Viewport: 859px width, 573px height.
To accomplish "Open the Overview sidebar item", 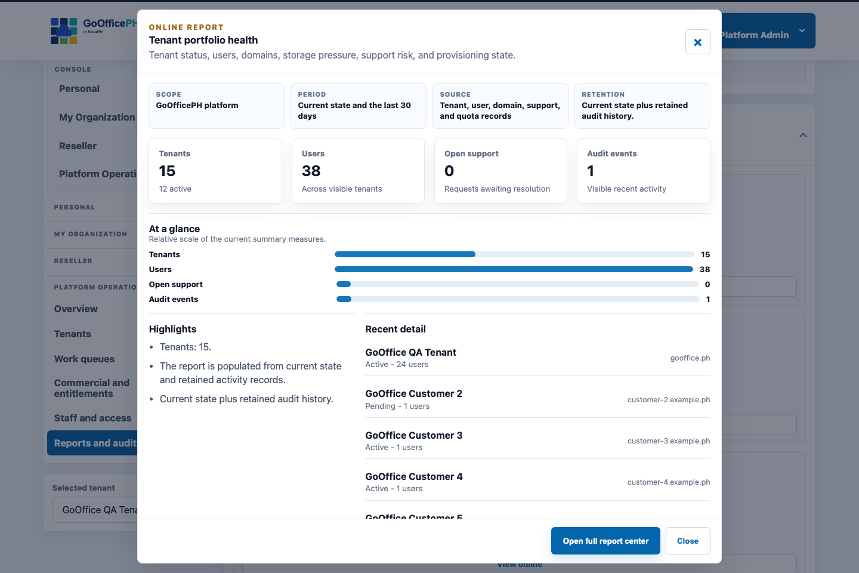I will pyautogui.click(x=76, y=309).
